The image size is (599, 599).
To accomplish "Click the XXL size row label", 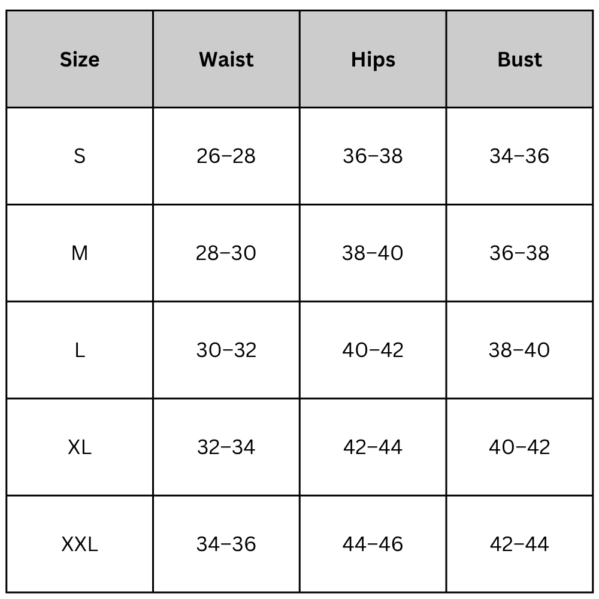I will [80, 544].
